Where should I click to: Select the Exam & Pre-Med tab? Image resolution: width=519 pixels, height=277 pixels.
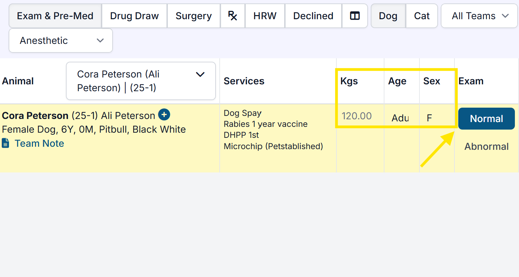pos(55,16)
